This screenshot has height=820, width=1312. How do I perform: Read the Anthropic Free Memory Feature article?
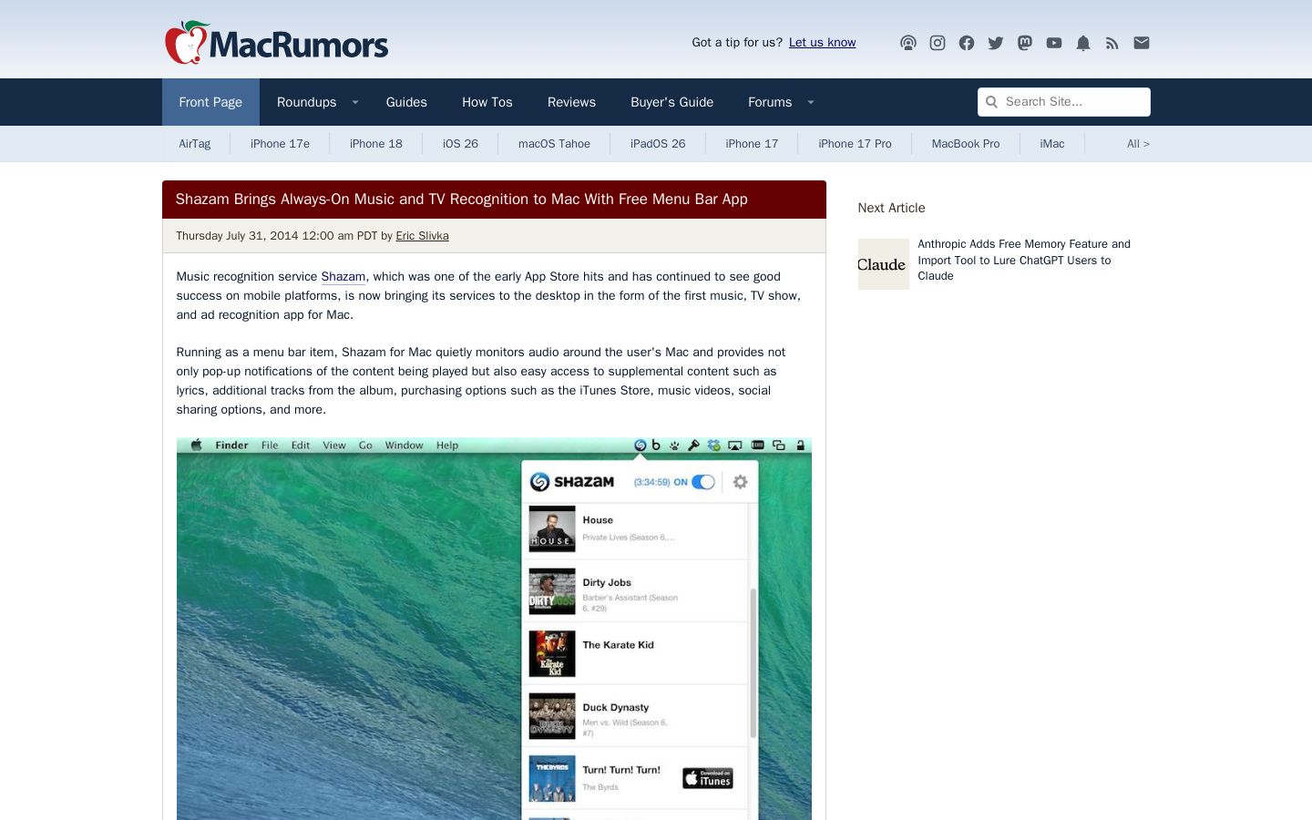coord(1024,260)
